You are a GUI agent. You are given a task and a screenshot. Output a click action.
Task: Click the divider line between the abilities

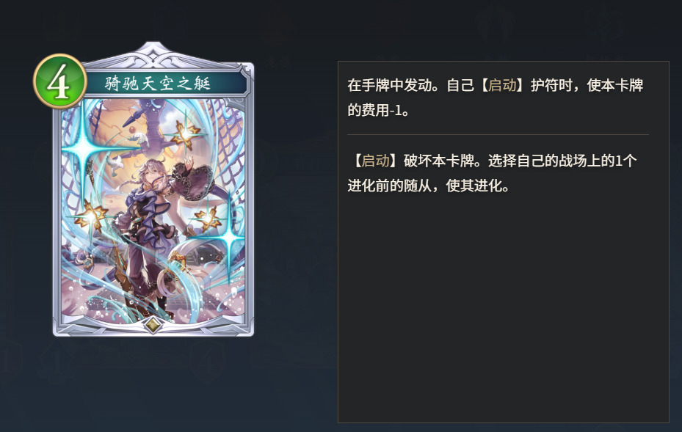point(498,135)
